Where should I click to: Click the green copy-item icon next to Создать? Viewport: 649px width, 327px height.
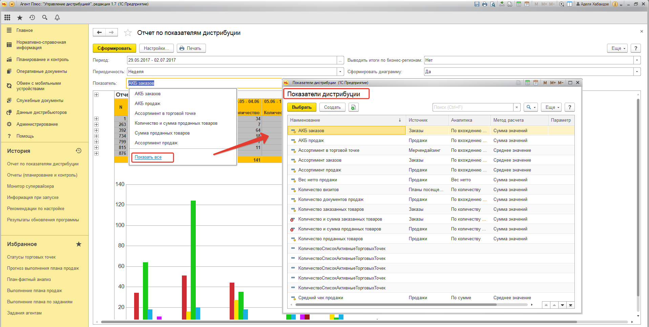353,107
